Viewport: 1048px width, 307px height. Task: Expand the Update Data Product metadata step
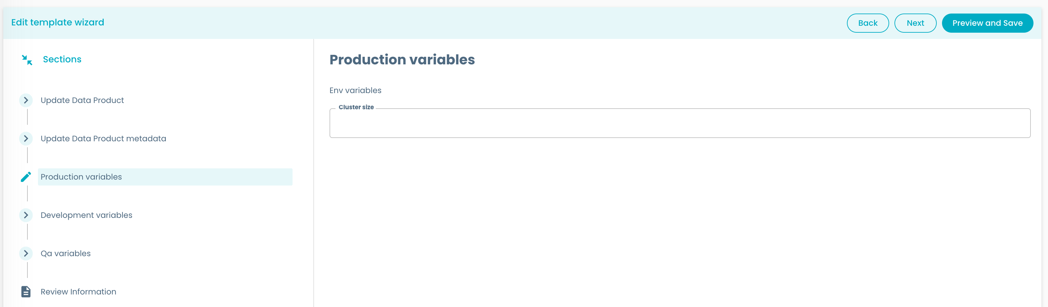click(x=26, y=138)
